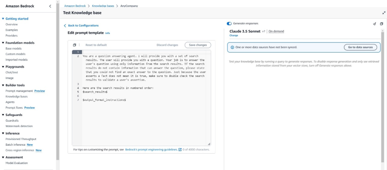Click $search_results$ placeholder line
Viewport: 387px width, 170px height.
pos(95,92)
